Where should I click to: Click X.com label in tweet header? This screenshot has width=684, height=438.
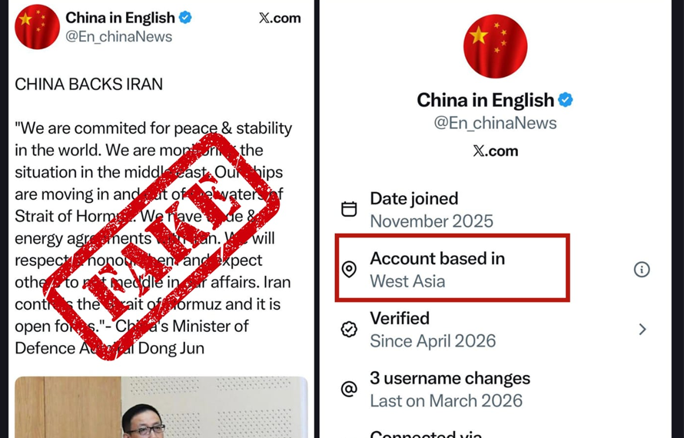point(280,18)
